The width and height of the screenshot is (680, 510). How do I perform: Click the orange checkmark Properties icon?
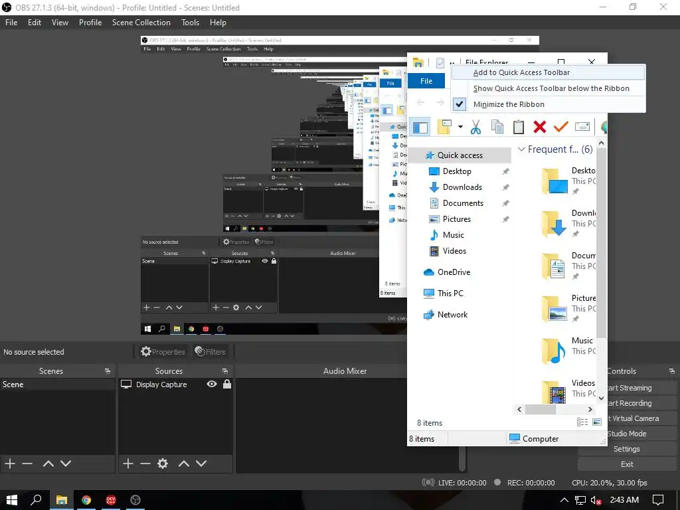pos(560,127)
